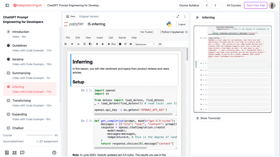Open the help question mark icon
The height and width of the screenshot is (157, 280).
click(54, 153)
